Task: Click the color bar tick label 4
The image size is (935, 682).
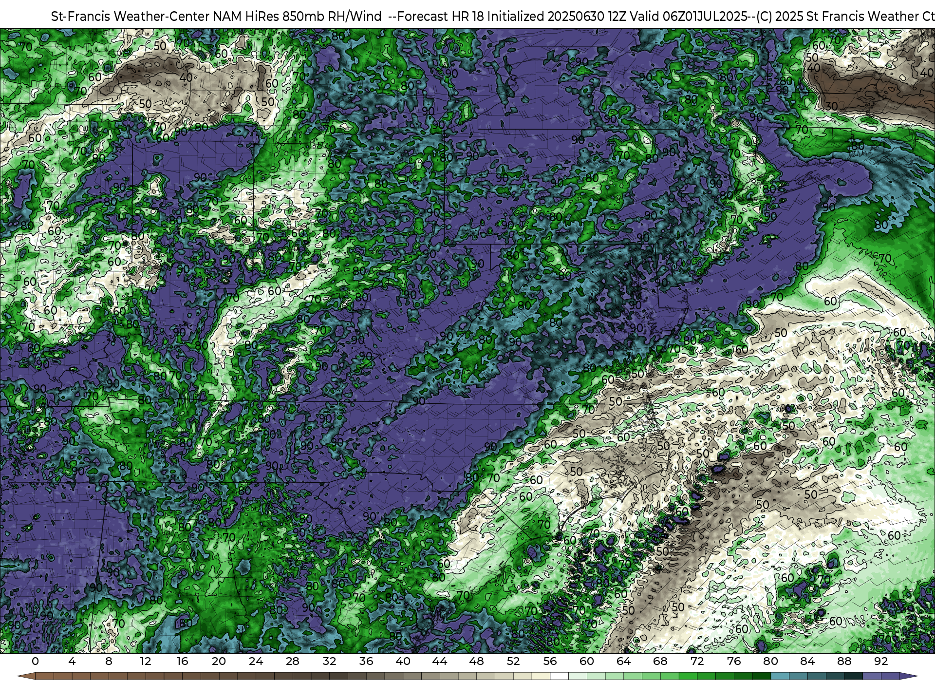Action: pos(72,661)
